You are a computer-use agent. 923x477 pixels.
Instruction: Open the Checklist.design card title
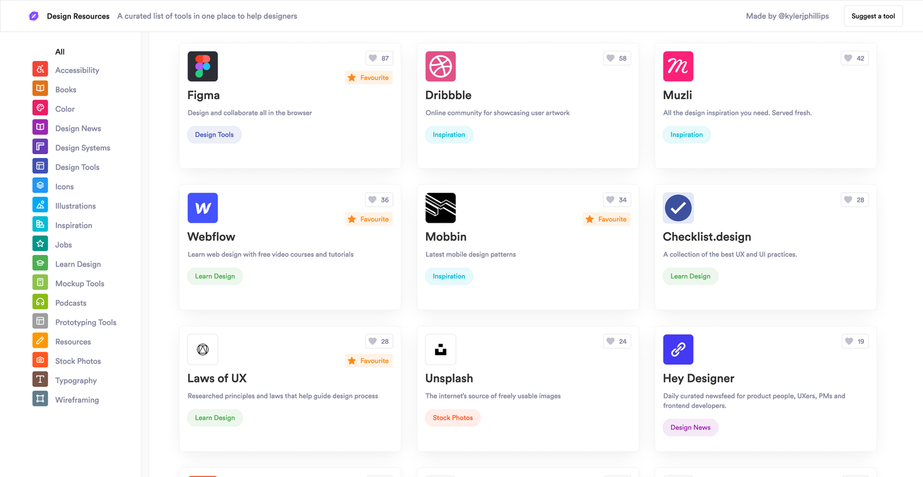pos(707,237)
